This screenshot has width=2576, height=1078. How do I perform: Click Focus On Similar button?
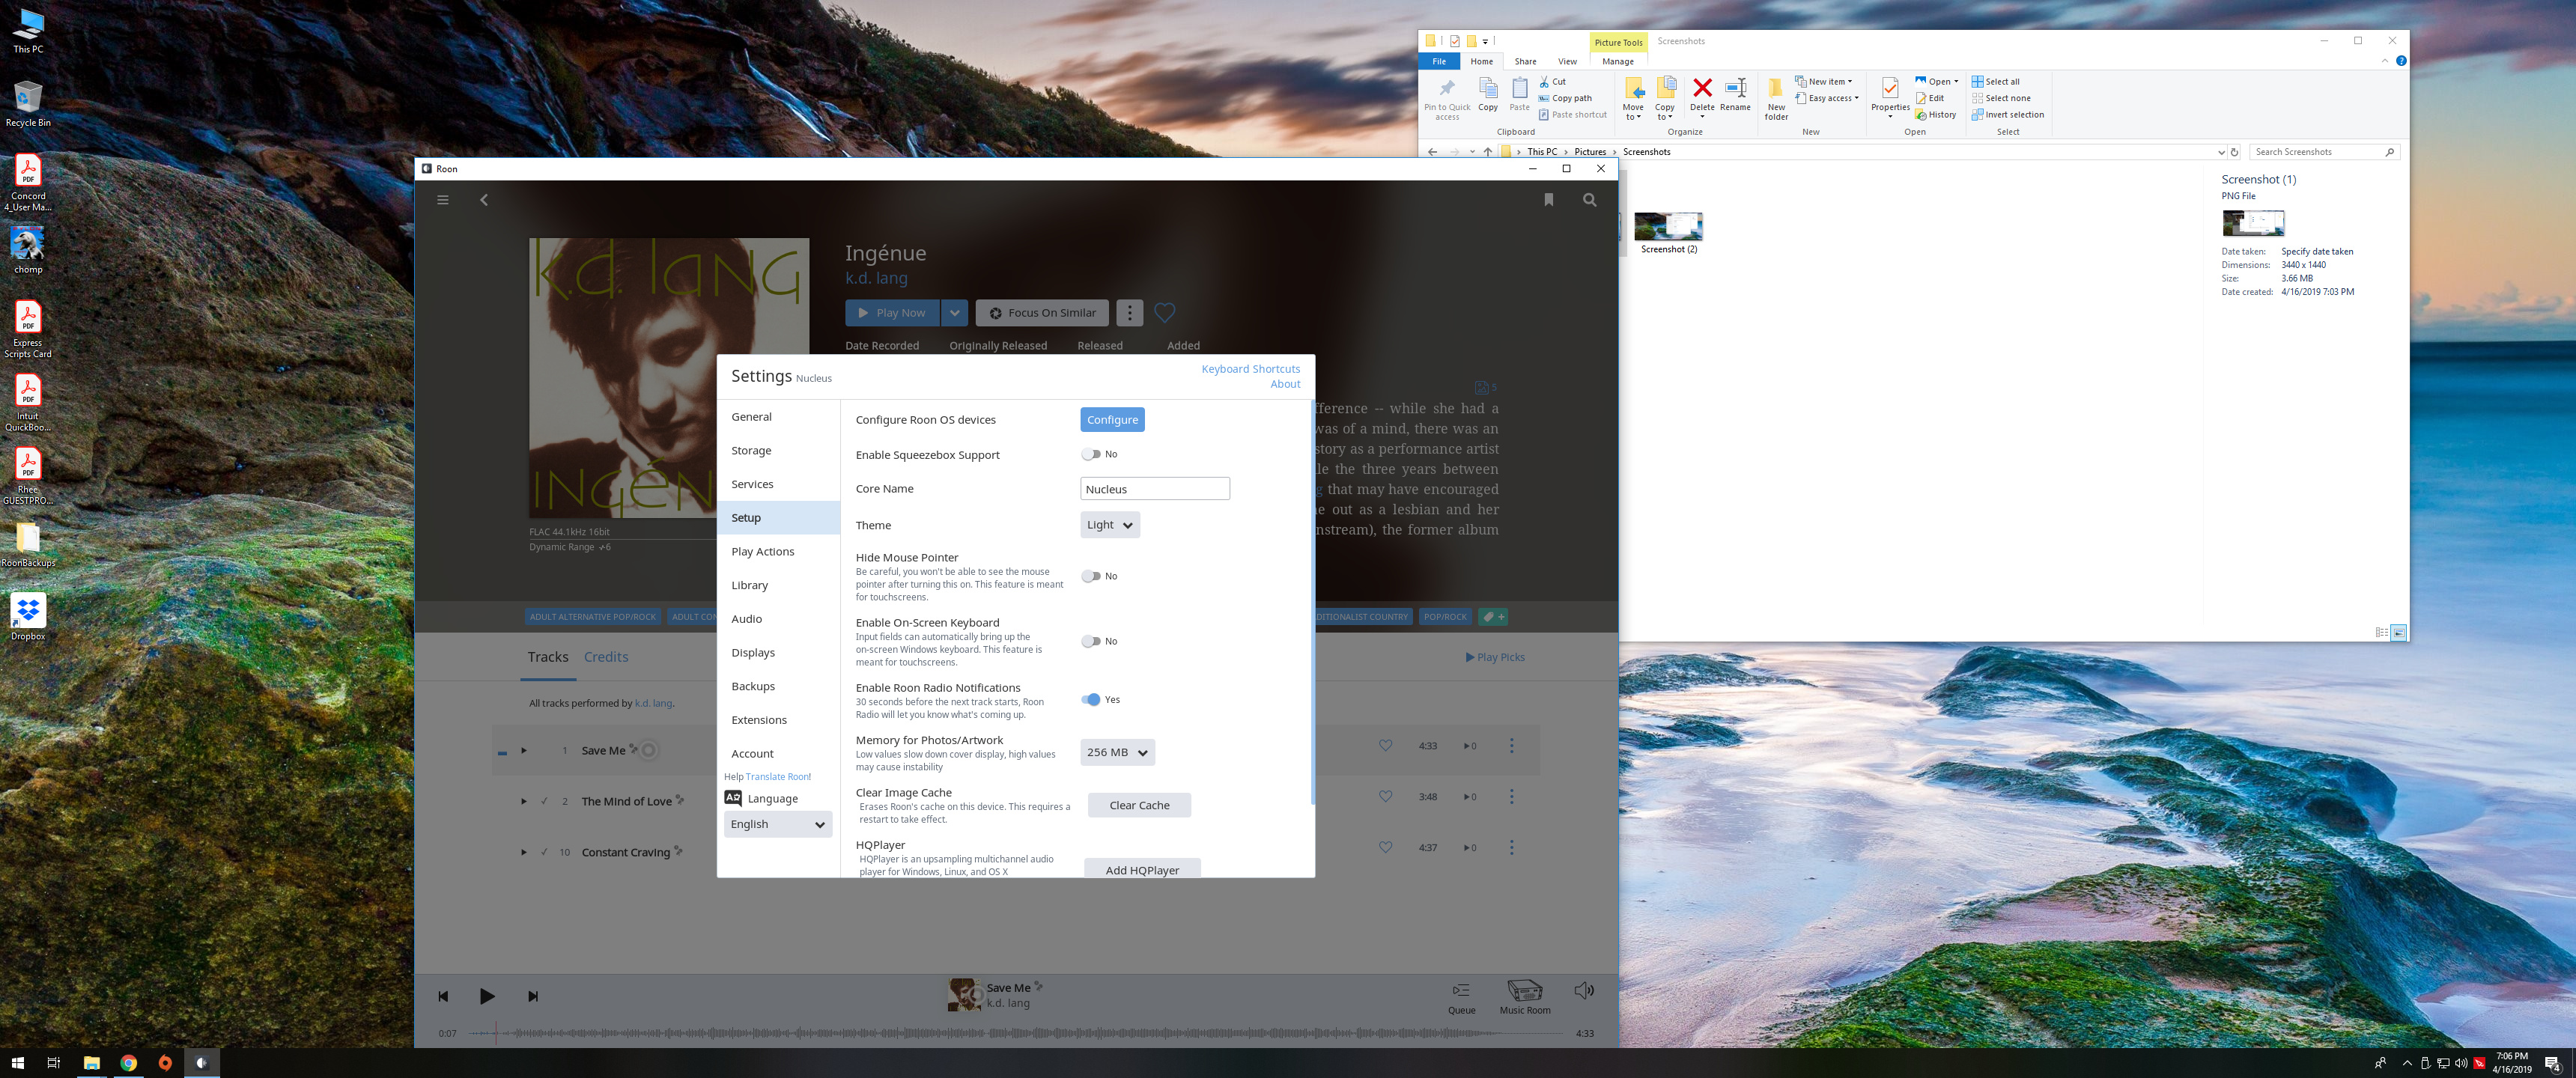click(1042, 313)
